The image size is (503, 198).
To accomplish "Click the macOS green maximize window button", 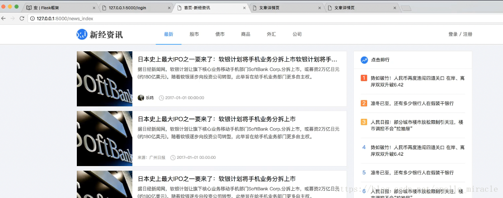I will [17, 7].
